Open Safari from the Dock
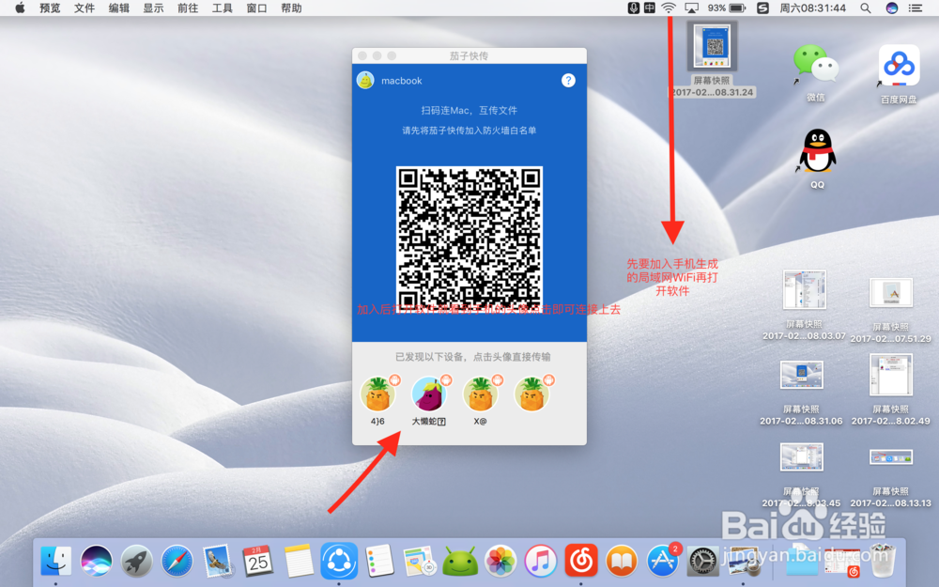This screenshot has height=587, width=939. pyautogui.click(x=177, y=562)
